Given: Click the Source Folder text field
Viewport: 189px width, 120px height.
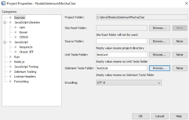Looking at the screenshot, I should click(122, 41).
